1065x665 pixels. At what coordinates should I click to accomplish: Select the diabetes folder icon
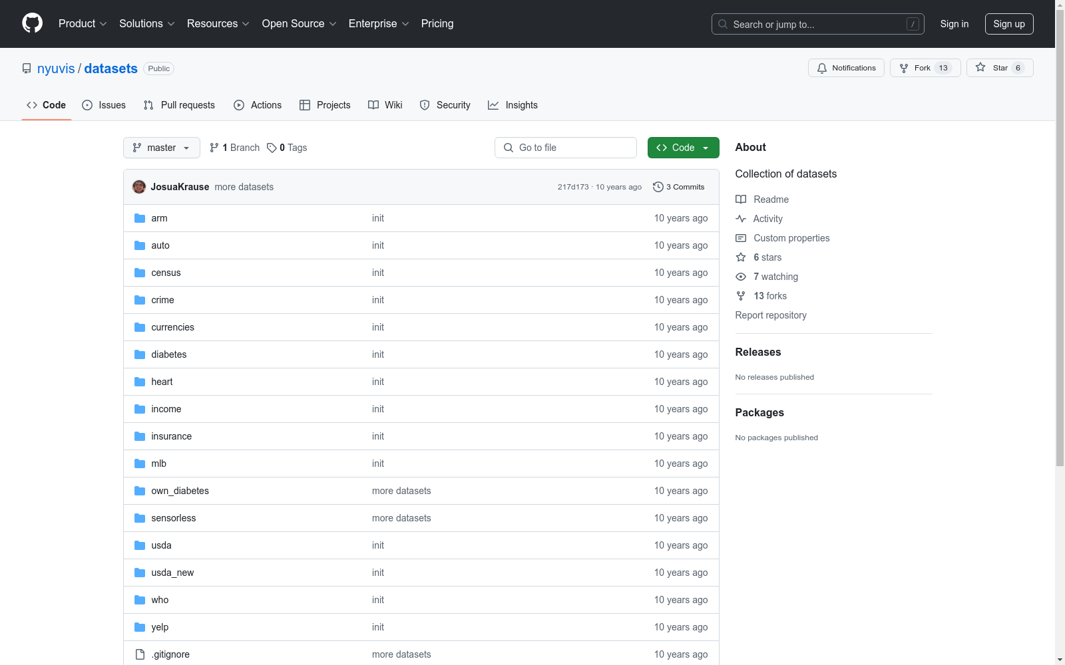[x=140, y=354]
